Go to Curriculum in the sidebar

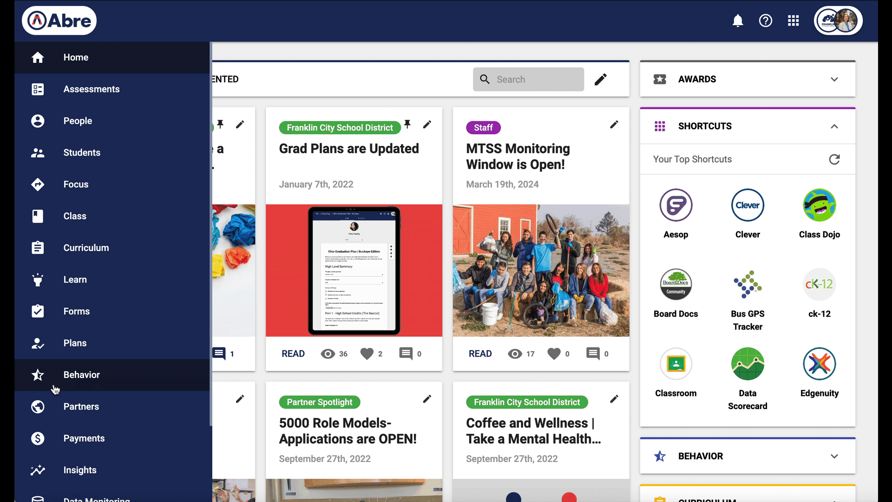(x=86, y=248)
